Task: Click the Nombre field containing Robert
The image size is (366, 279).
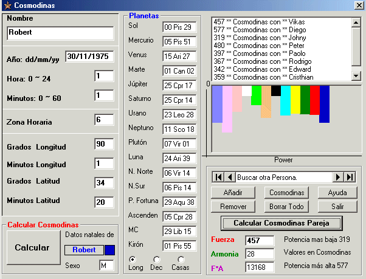Action: point(60,33)
